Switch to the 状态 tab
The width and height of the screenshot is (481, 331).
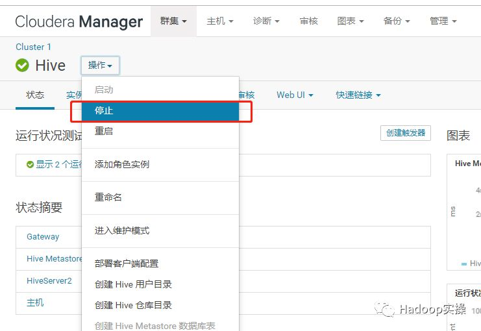[x=35, y=95]
